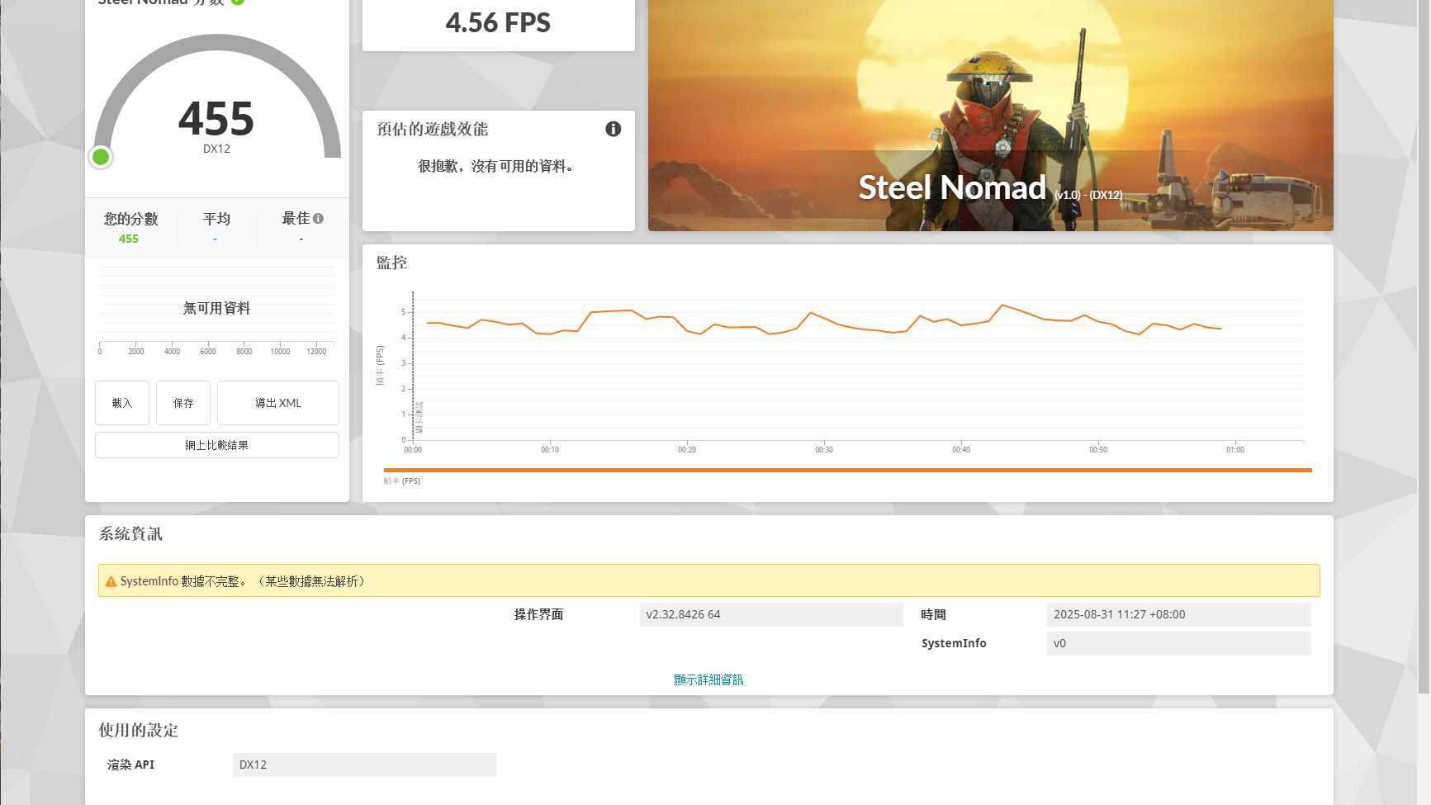Click the green marker on the score gauge
This screenshot has height=805, width=1431.
tap(101, 157)
